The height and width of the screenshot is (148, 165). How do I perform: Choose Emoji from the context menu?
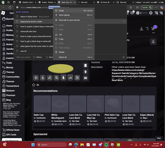tap(74, 11)
